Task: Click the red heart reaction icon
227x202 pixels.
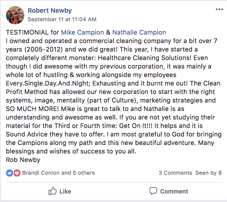Action: pos(17,173)
